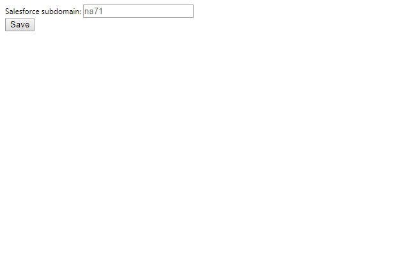Click the field showing the na71 hint

[138, 11]
